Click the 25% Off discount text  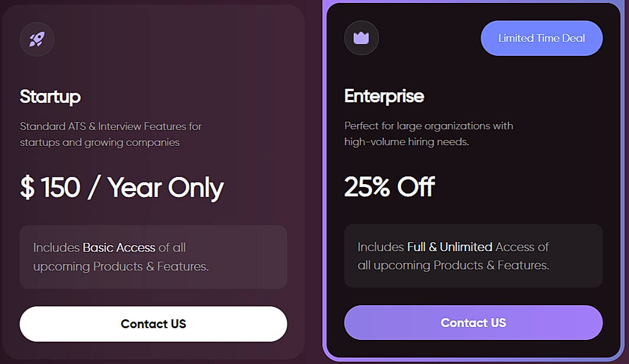(389, 187)
